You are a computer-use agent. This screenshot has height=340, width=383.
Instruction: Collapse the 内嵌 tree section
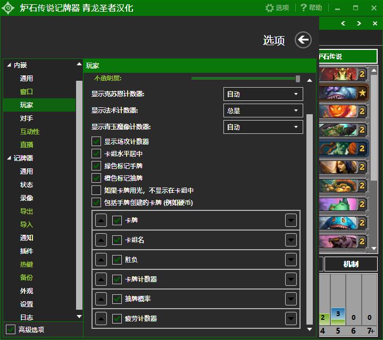(x=9, y=65)
